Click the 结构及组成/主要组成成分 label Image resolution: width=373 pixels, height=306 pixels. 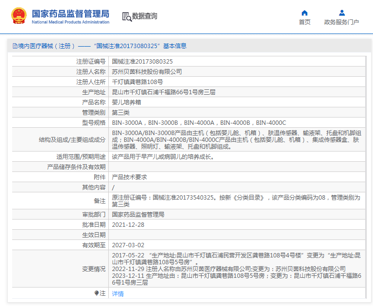pos(72,140)
